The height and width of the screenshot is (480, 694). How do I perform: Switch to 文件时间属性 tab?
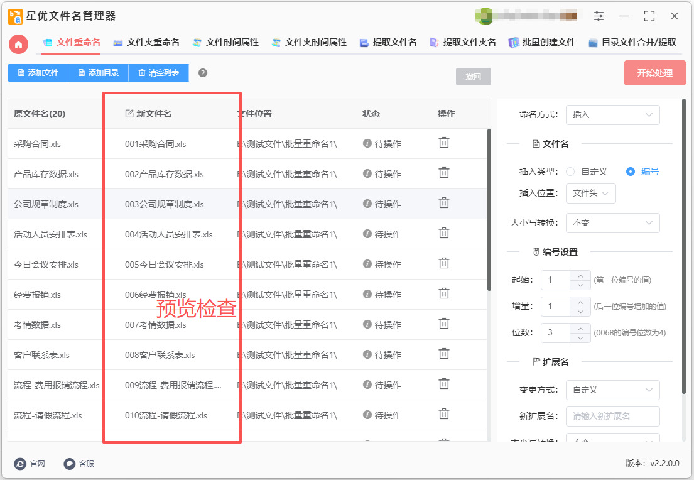225,43
